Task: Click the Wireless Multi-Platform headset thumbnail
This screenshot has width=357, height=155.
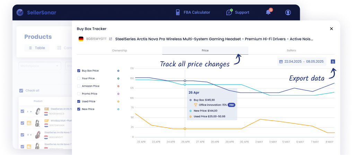Action: [37, 123]
